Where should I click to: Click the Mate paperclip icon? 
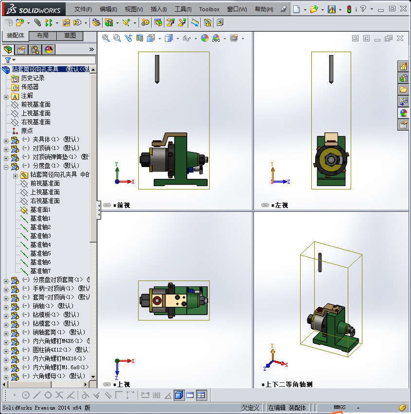tap(37, 23)
